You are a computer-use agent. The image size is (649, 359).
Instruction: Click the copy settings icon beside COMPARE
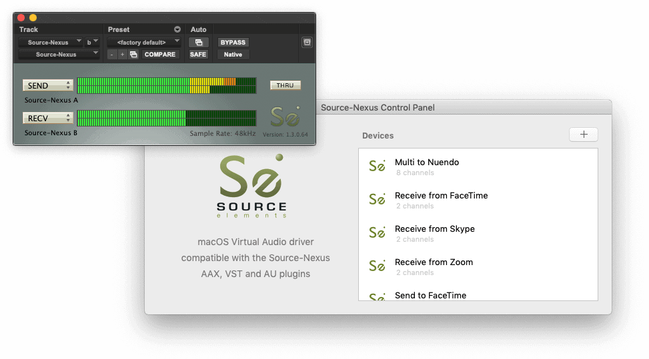tap(133, 55)
